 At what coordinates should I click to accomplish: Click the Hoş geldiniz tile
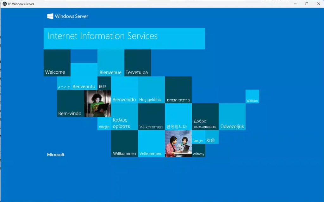151,90
